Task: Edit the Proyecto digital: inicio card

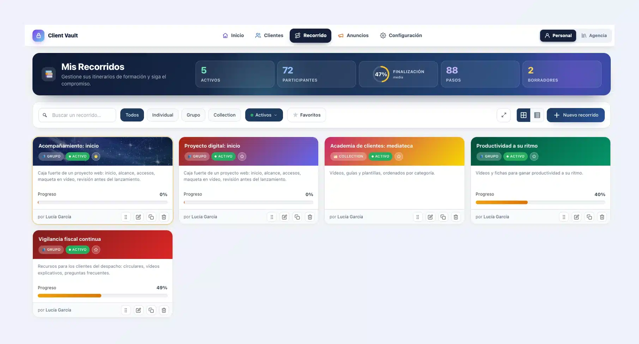Action: [x=284, y=217]
